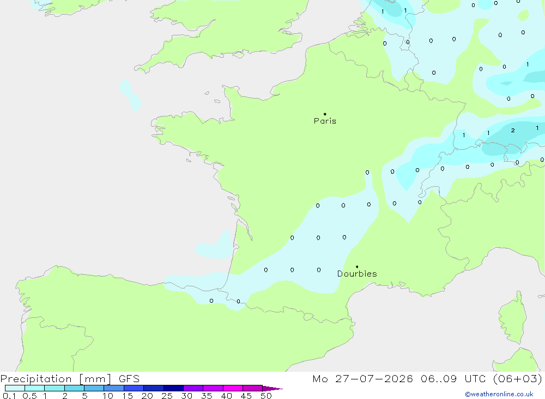This screenshot has height=399, width=545.
Task: Click the precipitation value 2 over Germany
Action: click(513, 131)
